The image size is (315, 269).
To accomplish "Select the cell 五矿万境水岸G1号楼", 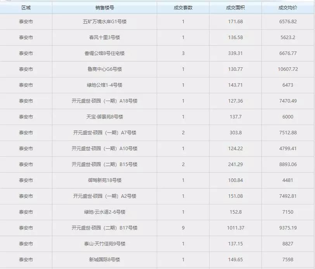I will 105,22.
